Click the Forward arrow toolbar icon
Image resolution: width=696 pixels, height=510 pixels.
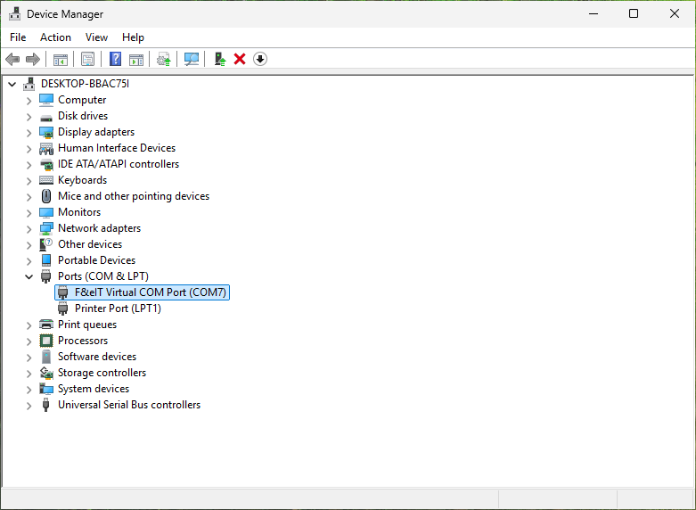click(33, 59)
